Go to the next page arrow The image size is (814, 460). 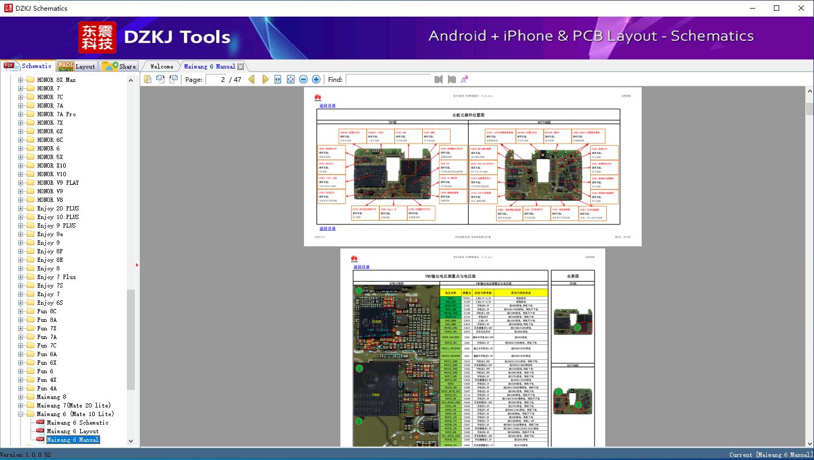pos(265,79)
